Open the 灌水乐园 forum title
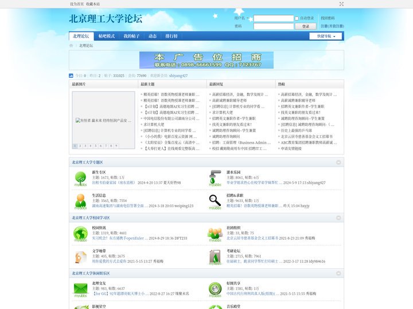This screenshot has height=309, width=413. click(x=233, y=172)
